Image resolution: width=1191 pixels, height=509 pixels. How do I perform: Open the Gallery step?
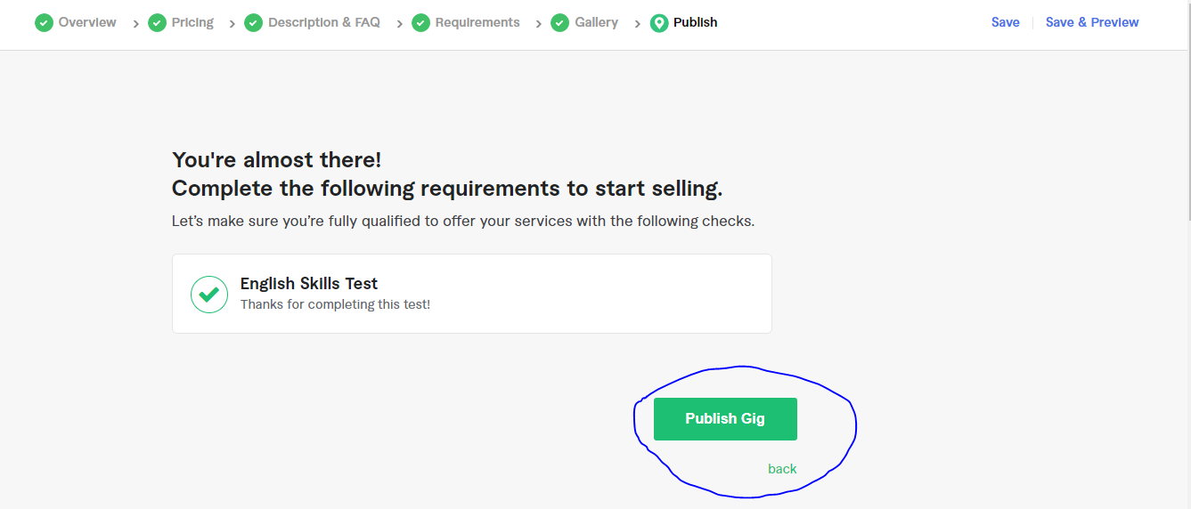point(596,22)
